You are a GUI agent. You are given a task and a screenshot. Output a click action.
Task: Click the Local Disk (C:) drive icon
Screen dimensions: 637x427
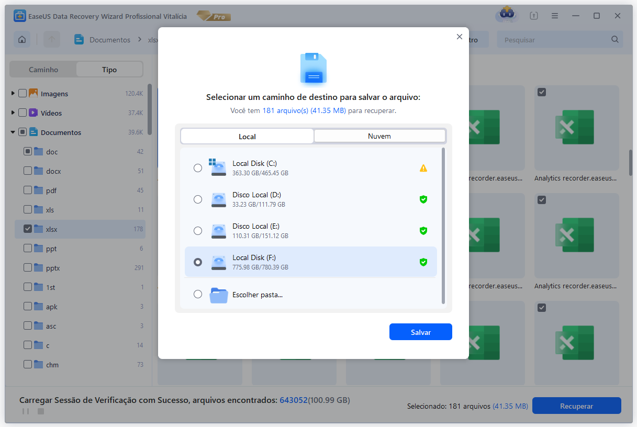(217, 167)
